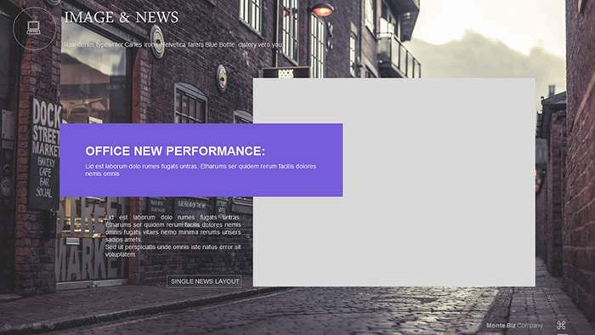Select the OFFICE NEW PERFORMANCE heading
The height and width of the screenshot is (335, 595).
[x=175, y=151]
